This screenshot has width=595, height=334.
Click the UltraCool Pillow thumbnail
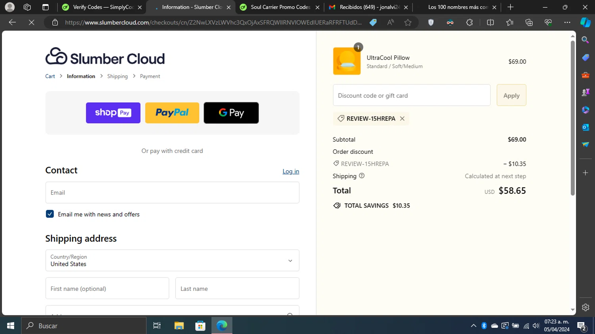point(347,61)
